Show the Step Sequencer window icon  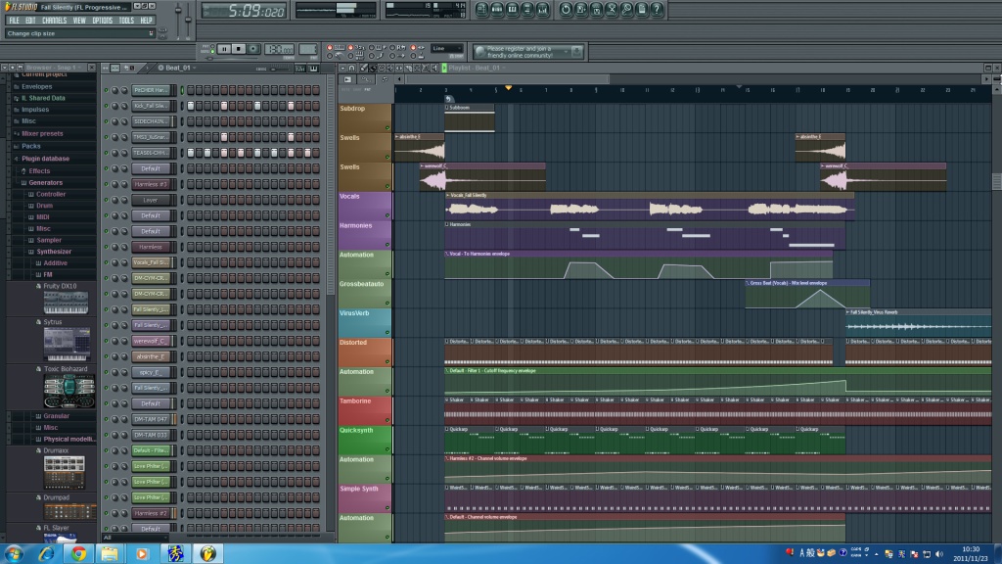pyautogui.click(x=497, y=10)
